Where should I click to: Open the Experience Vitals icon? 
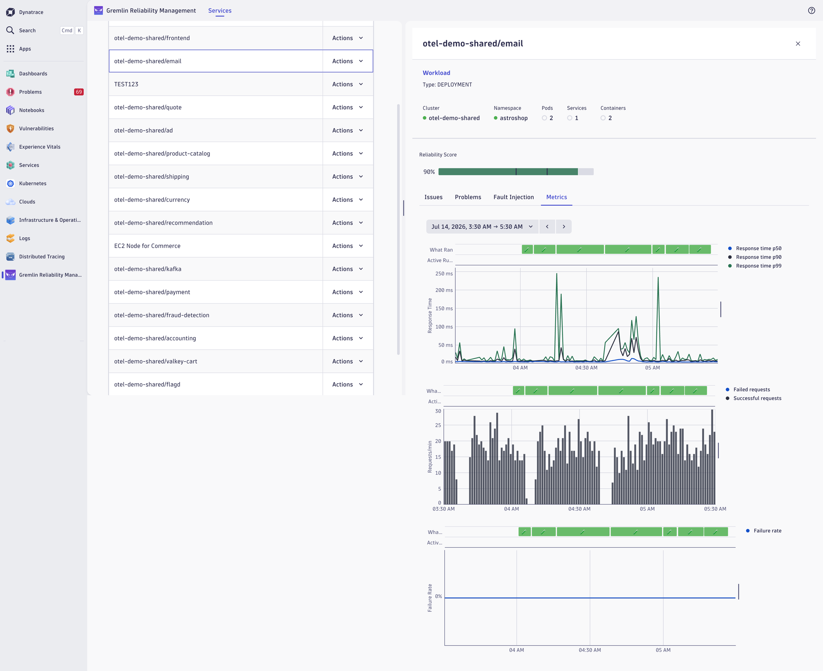pos(11,147)
